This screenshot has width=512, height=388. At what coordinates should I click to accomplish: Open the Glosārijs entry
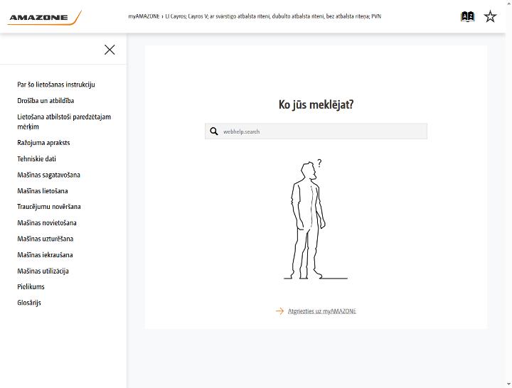click(29, 303)
